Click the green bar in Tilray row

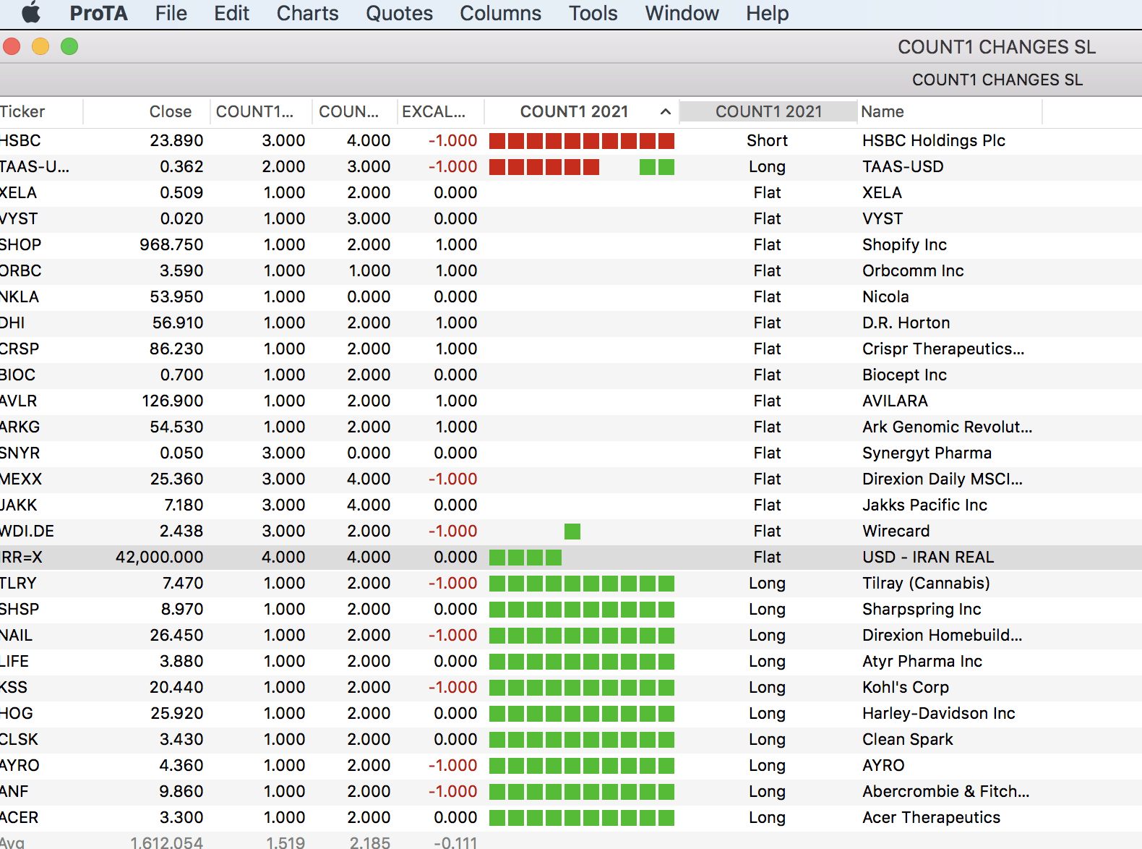(582, 584)
